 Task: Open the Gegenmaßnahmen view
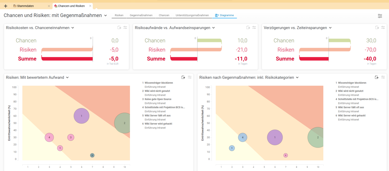click(140, 16)
